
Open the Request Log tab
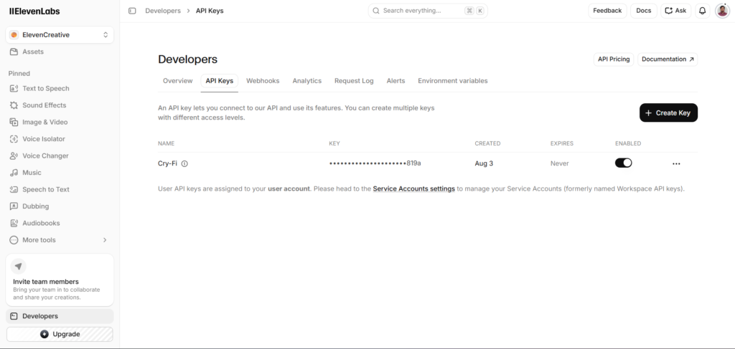[x=354, y=81]
